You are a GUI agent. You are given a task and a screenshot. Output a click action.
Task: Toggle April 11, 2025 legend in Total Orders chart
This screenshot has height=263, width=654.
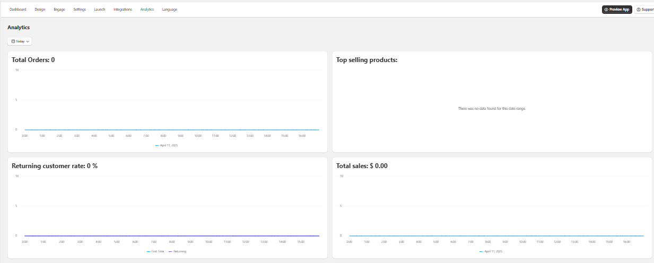(x=167, y=145)
